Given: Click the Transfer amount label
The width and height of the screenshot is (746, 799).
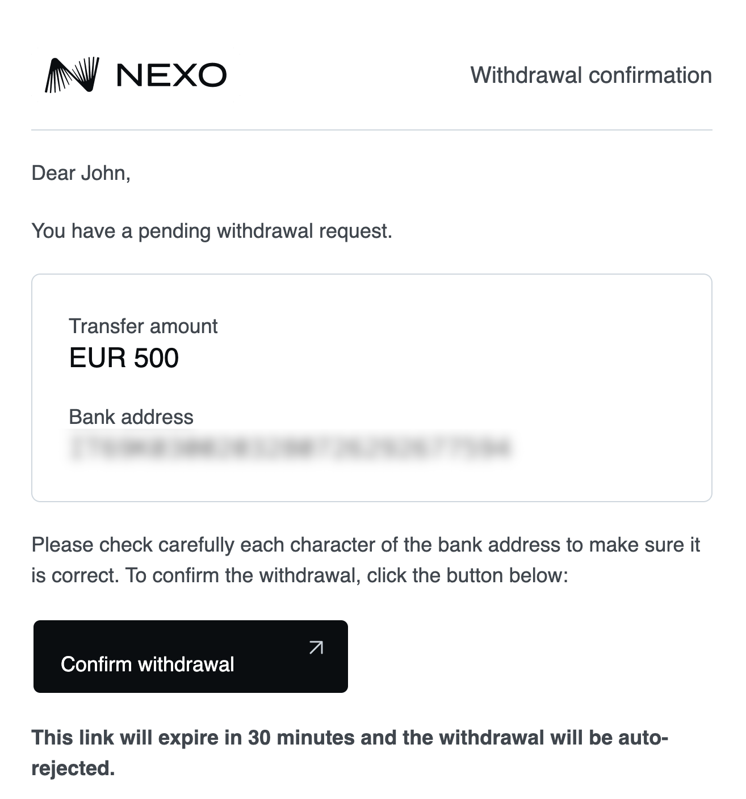Looking at the screenshot, I should (x=143, y=327).
